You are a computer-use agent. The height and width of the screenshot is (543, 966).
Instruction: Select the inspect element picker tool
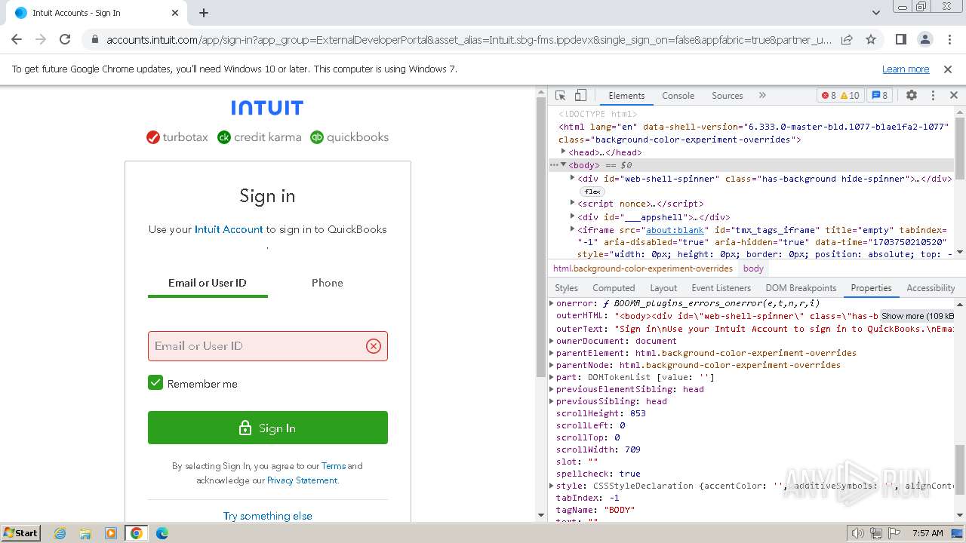point(560,96)
